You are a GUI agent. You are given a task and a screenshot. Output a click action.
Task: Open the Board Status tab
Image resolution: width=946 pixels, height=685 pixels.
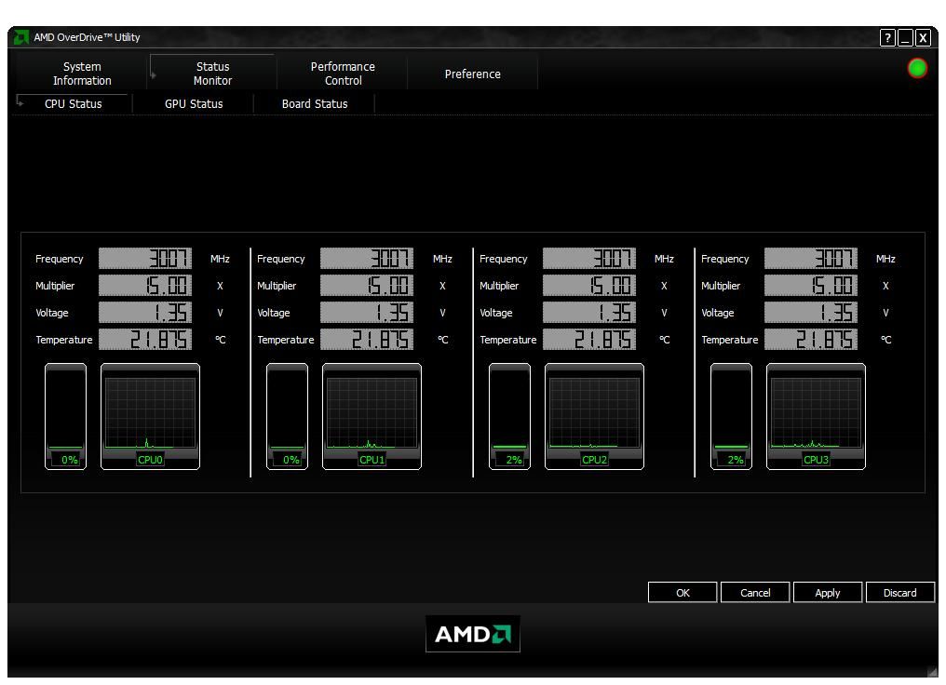click(314, 103)
